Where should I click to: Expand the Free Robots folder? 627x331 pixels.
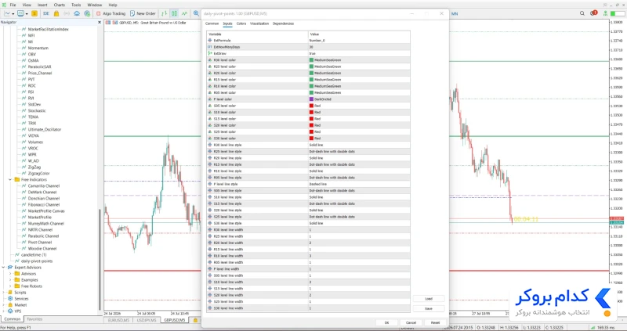point(10,286)
